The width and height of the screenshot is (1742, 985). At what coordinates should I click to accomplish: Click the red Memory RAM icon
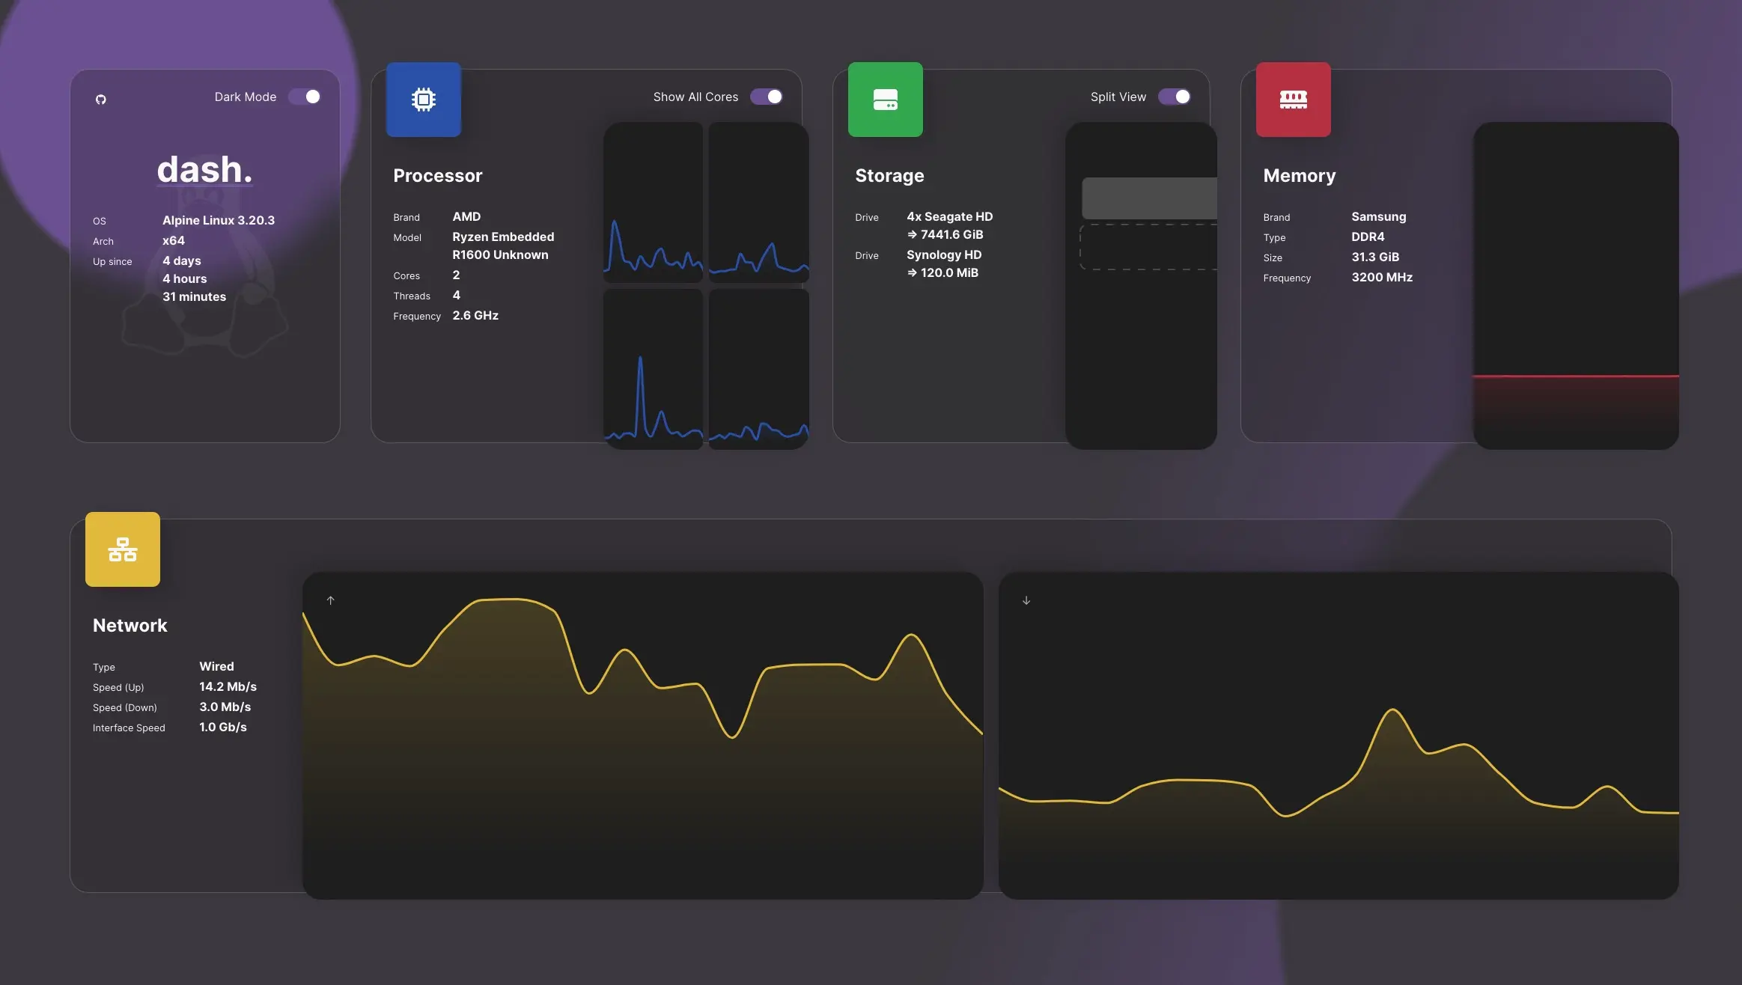[1293, 100]
